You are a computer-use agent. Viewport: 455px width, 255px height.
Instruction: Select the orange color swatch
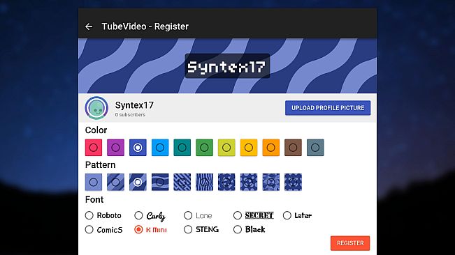(271, 148)
